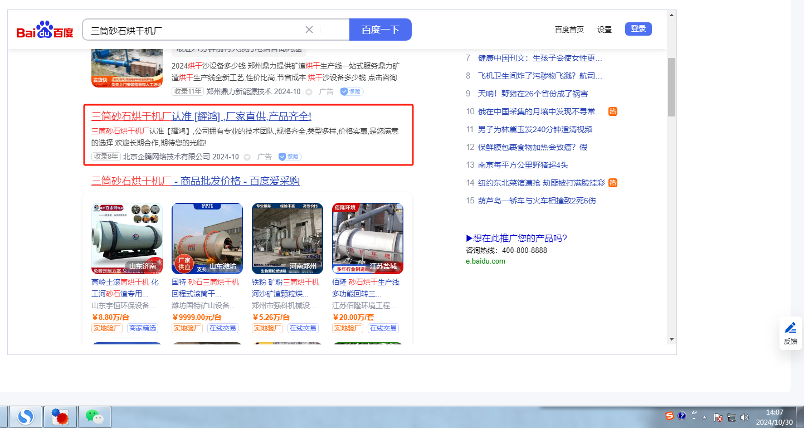Open the 百度爱采购 wholesale price result link
This screenshot has height=428, width=804.
coord(196,181)
